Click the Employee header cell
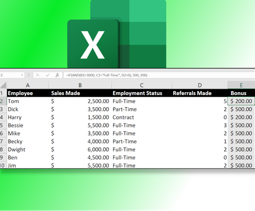 (28, 93)
